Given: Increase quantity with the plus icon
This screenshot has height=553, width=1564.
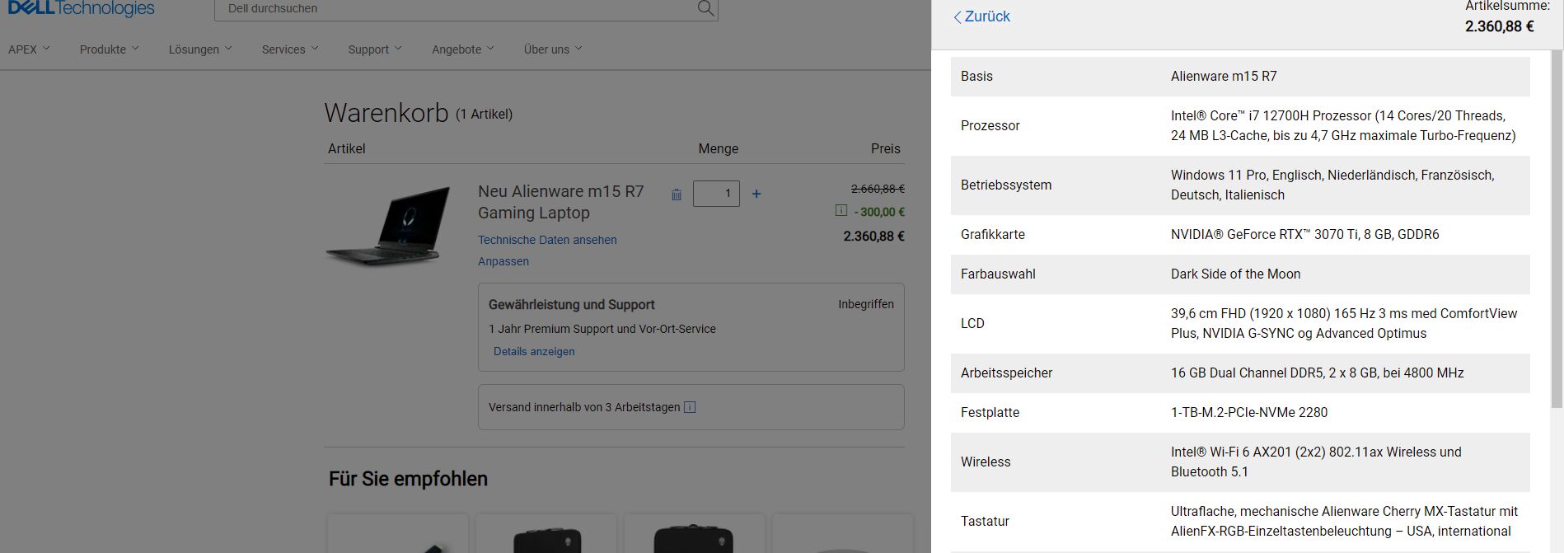Looking at the screenshot, I should [x=756, y=194].
